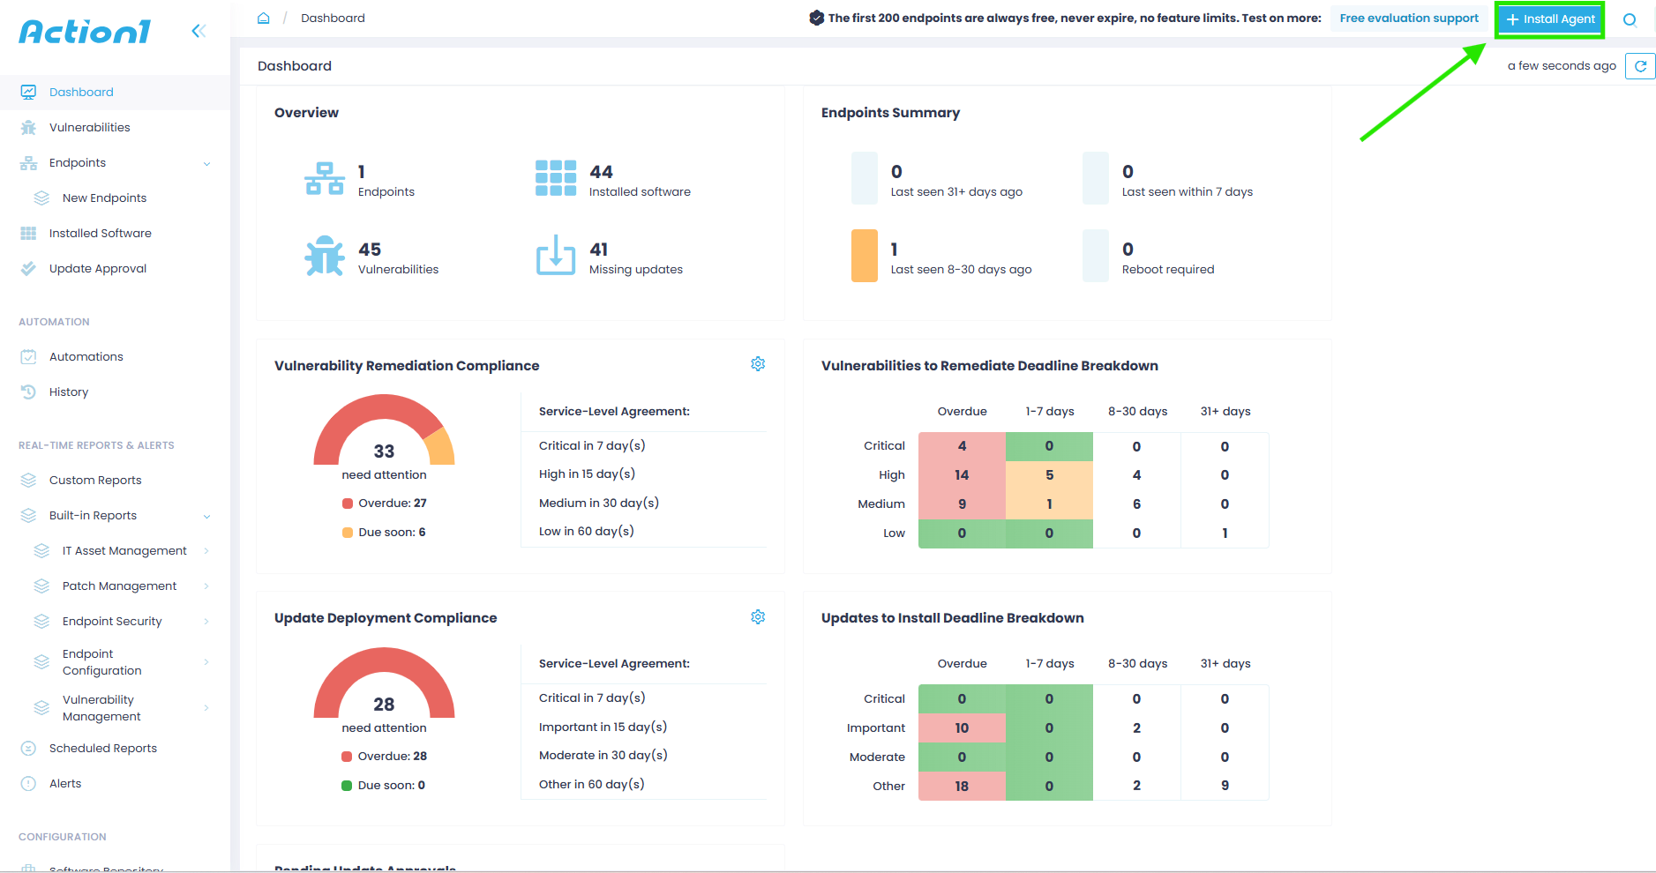Click the Critical overdue cell showing 4
Screen dimensions: 1656x873
962,446
